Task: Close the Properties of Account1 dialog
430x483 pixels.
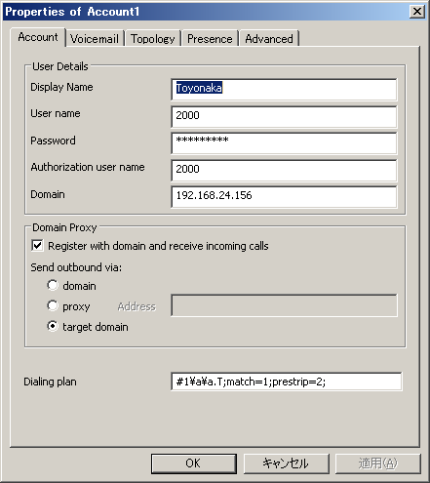Action: tap(417, 12)
